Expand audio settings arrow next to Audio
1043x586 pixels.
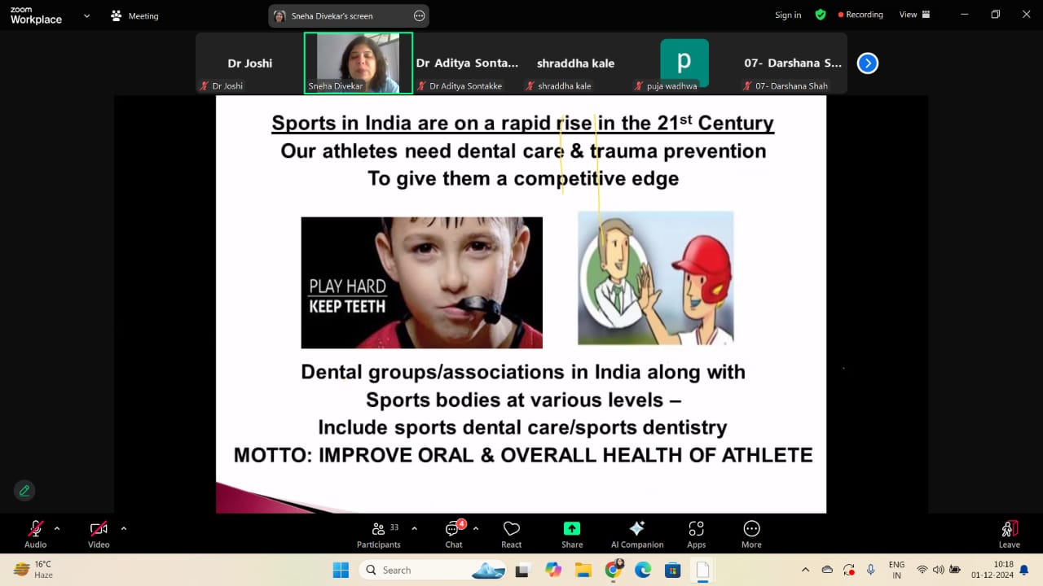57,528
